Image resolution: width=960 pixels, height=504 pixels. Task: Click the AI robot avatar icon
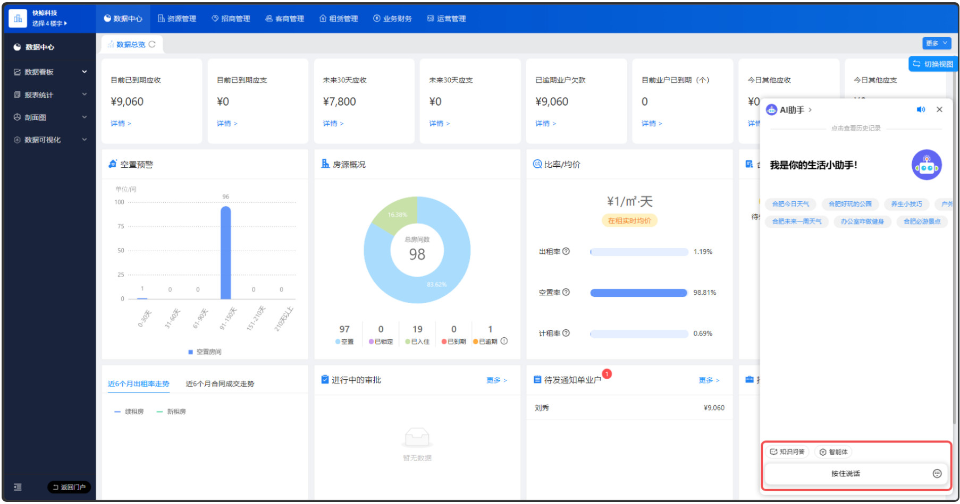[x=926, y=165]
